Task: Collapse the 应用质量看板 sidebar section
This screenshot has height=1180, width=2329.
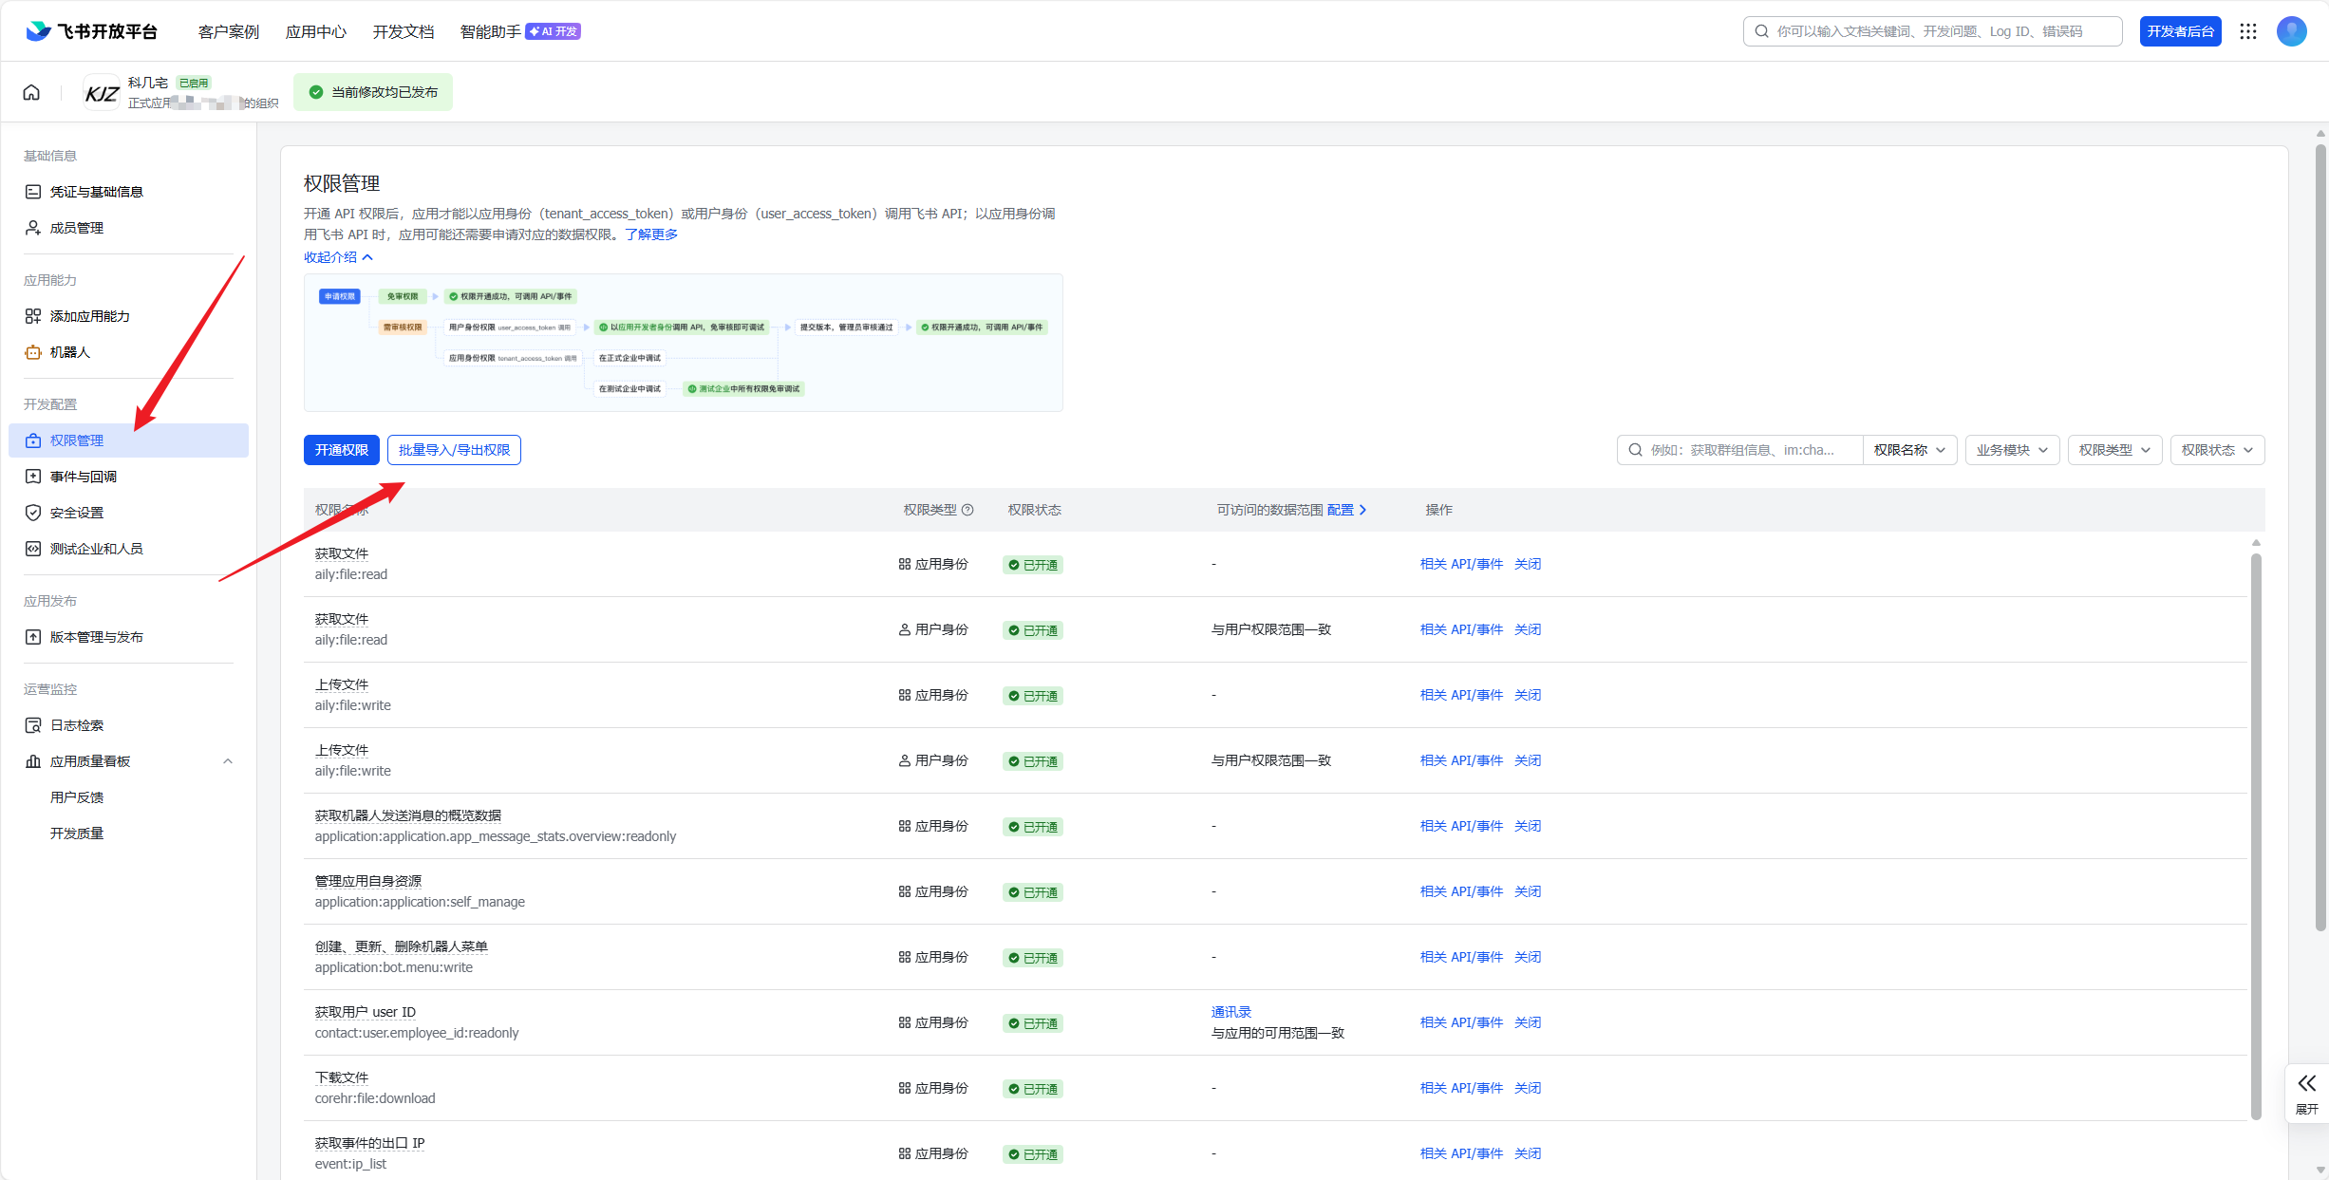Action: (228, 761)
